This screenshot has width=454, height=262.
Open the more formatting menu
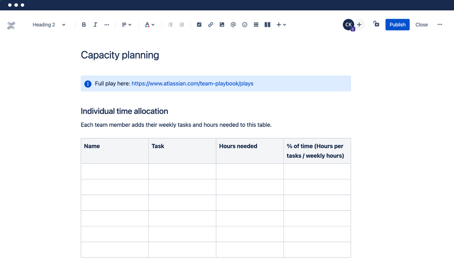pyautogui.click(x=106, y=25)
